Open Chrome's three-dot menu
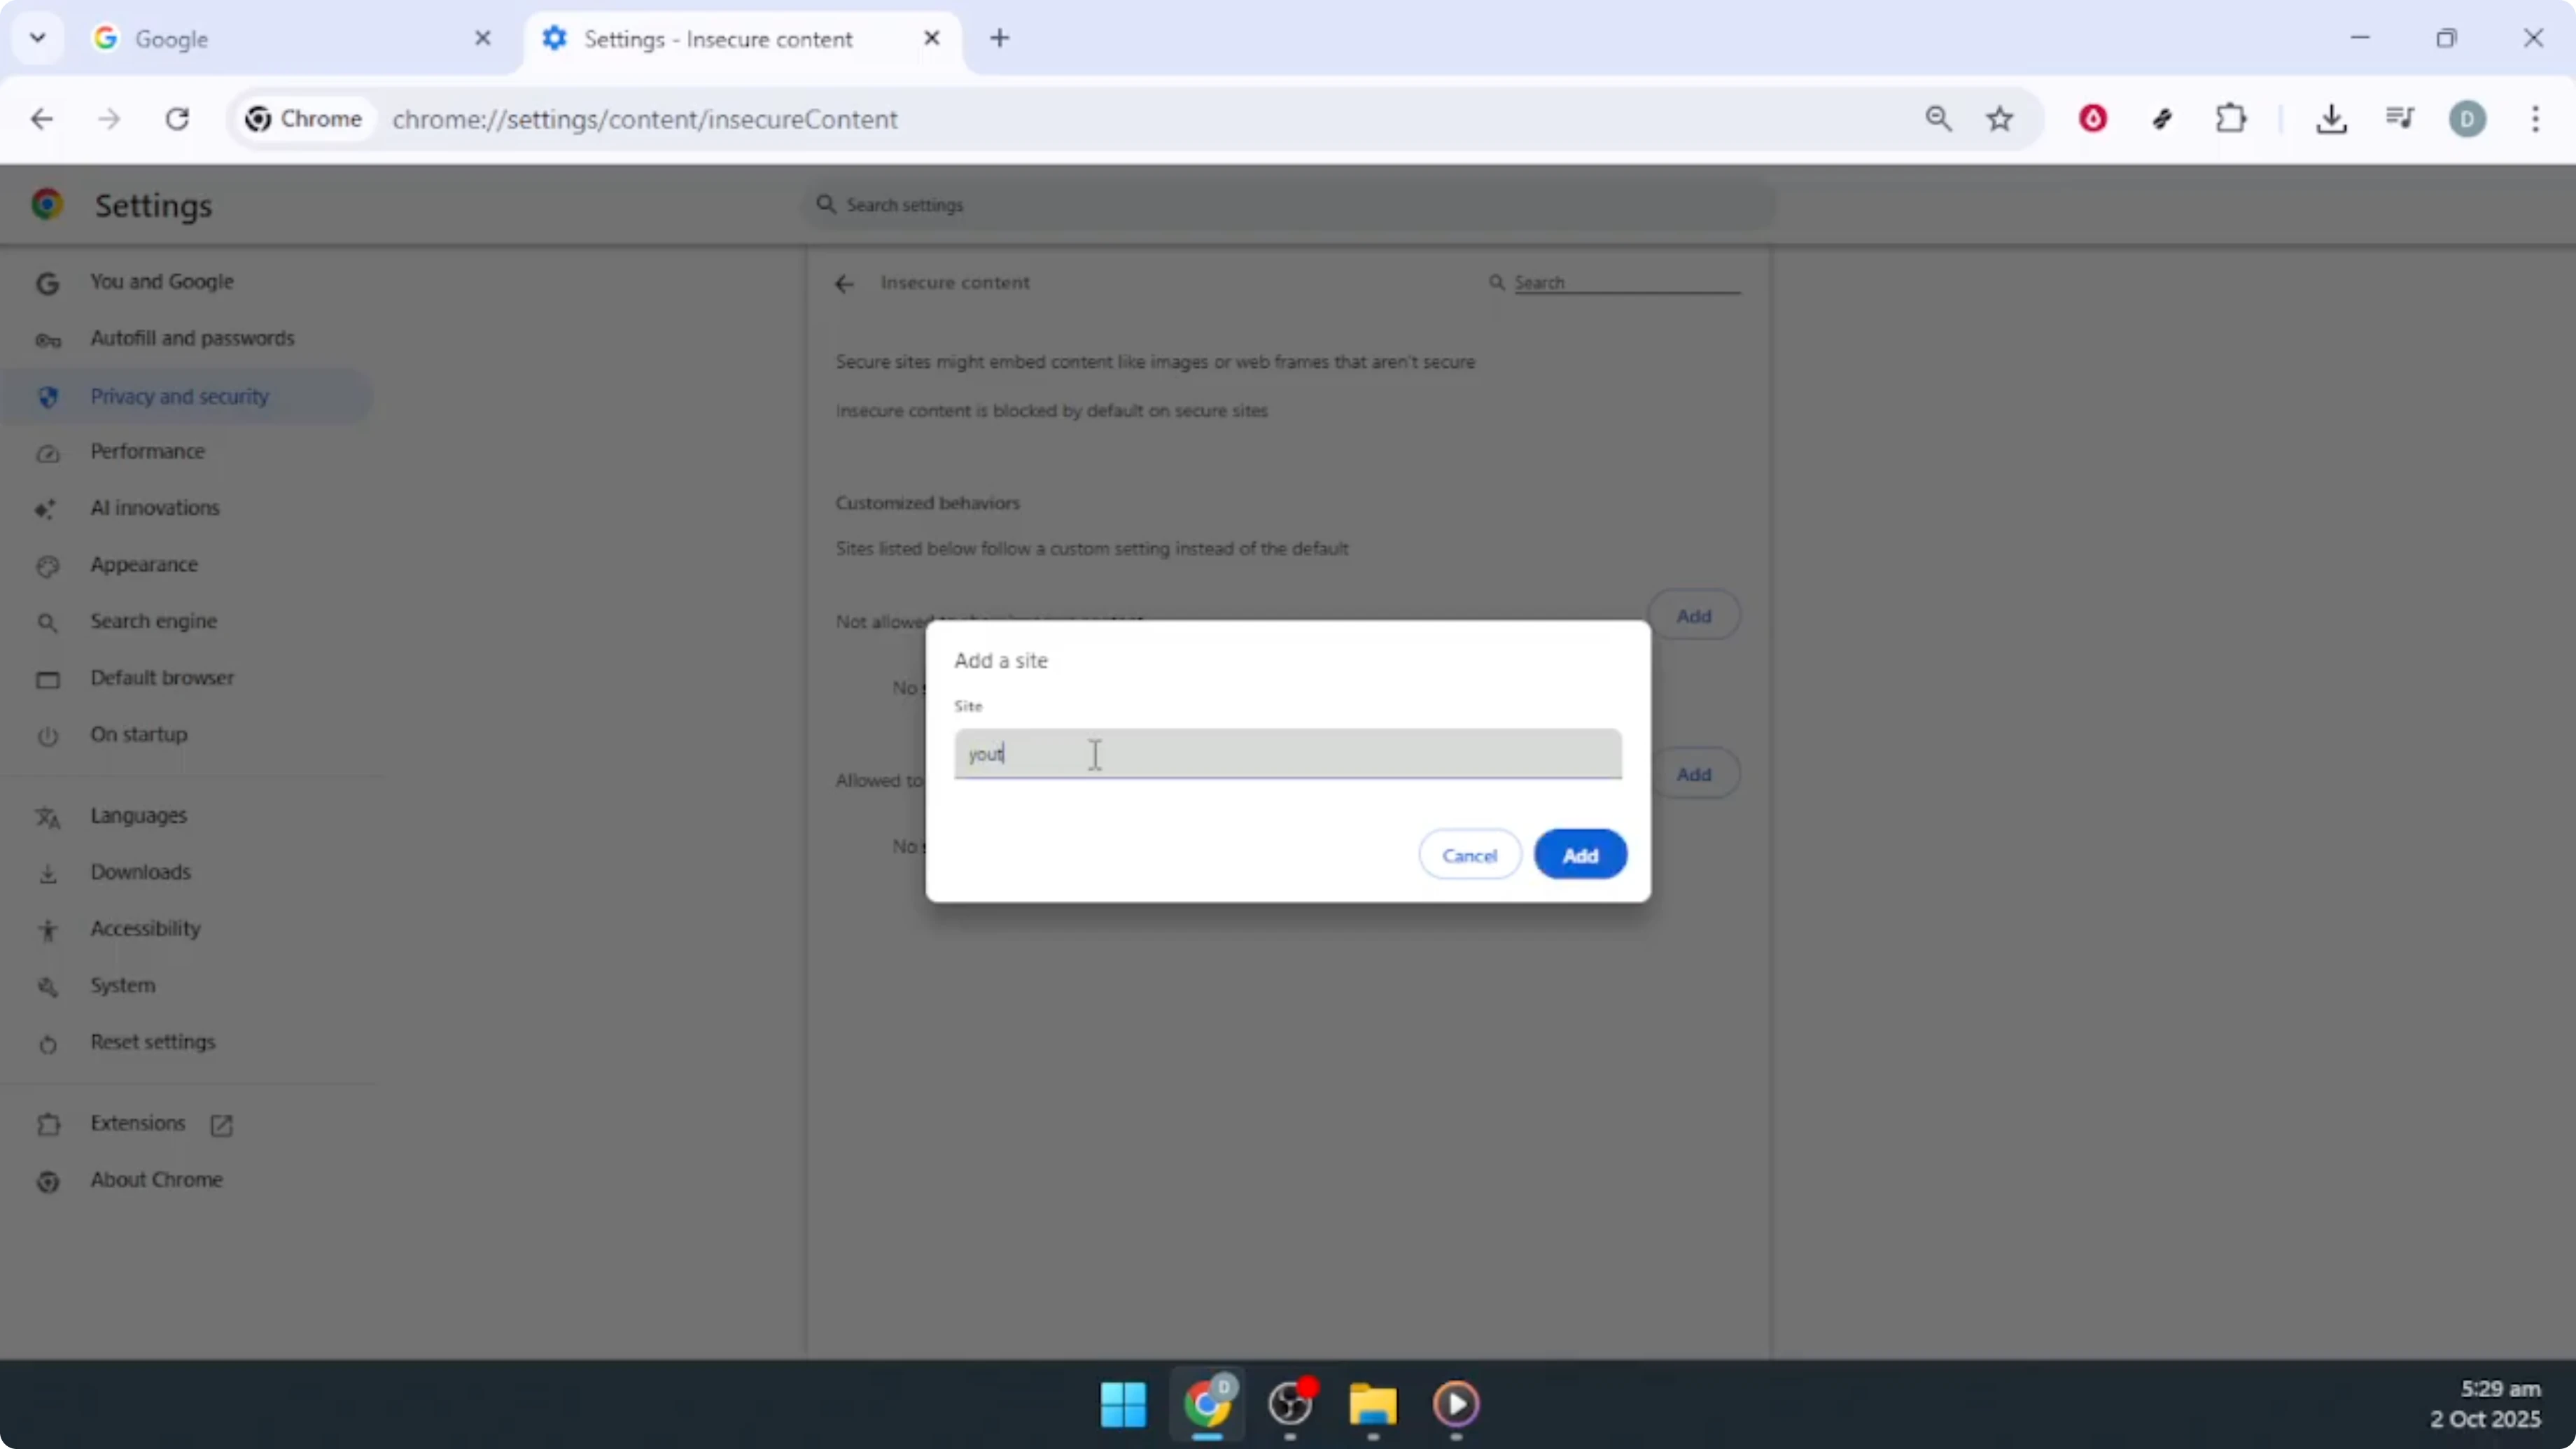Image resolution: width=2576 pixels, height=1449 pixels. coord(2537,119)
